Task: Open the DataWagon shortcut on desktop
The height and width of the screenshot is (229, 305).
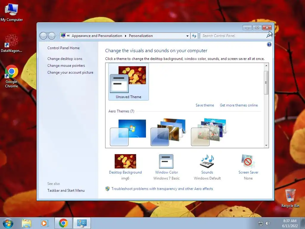Action: click(12, 44)
